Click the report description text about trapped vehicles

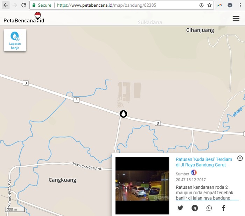pos(204,193)
